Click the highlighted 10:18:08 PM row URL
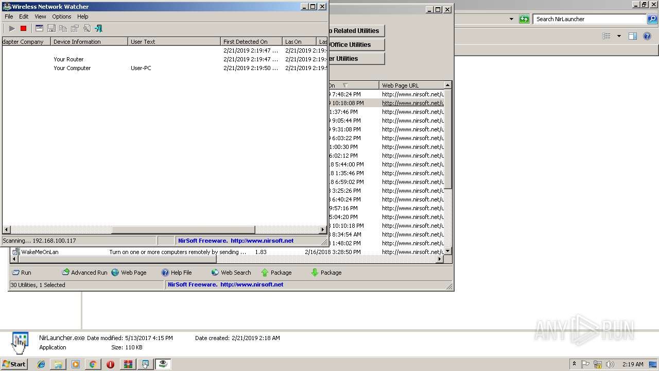659x371 pixels. [x=413, y=103]
